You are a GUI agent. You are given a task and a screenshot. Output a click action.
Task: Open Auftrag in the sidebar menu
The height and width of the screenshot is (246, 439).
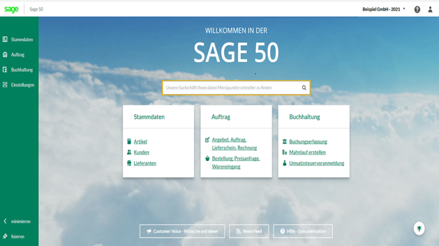click(x=19, y=55)
